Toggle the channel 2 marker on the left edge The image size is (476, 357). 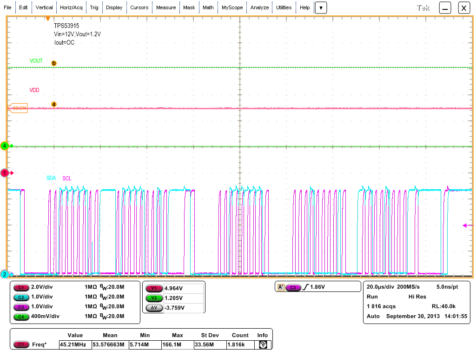coord(4,274)
